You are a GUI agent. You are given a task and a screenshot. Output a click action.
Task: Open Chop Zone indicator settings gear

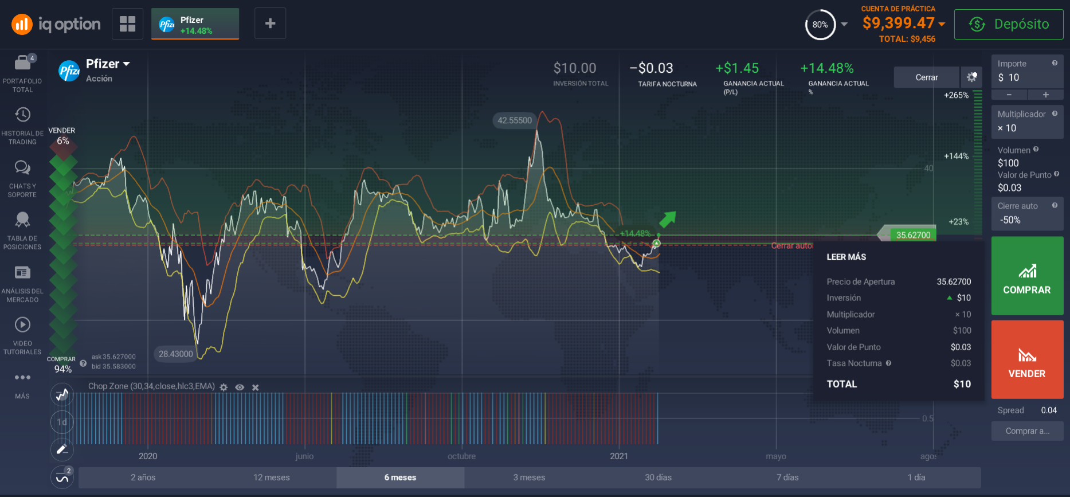click(224, 388)
